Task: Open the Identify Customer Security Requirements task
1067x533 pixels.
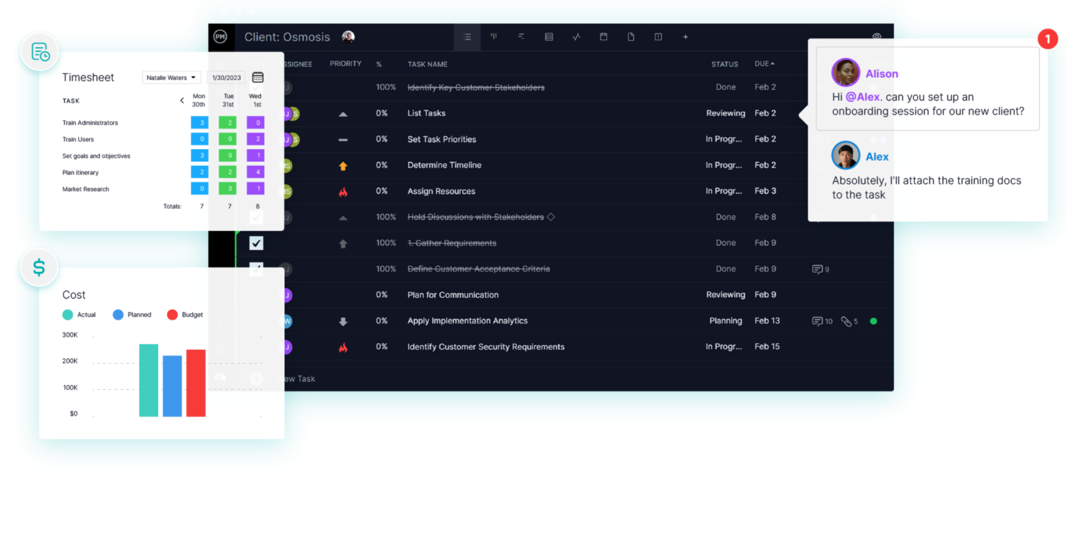Action: [485, 346]
